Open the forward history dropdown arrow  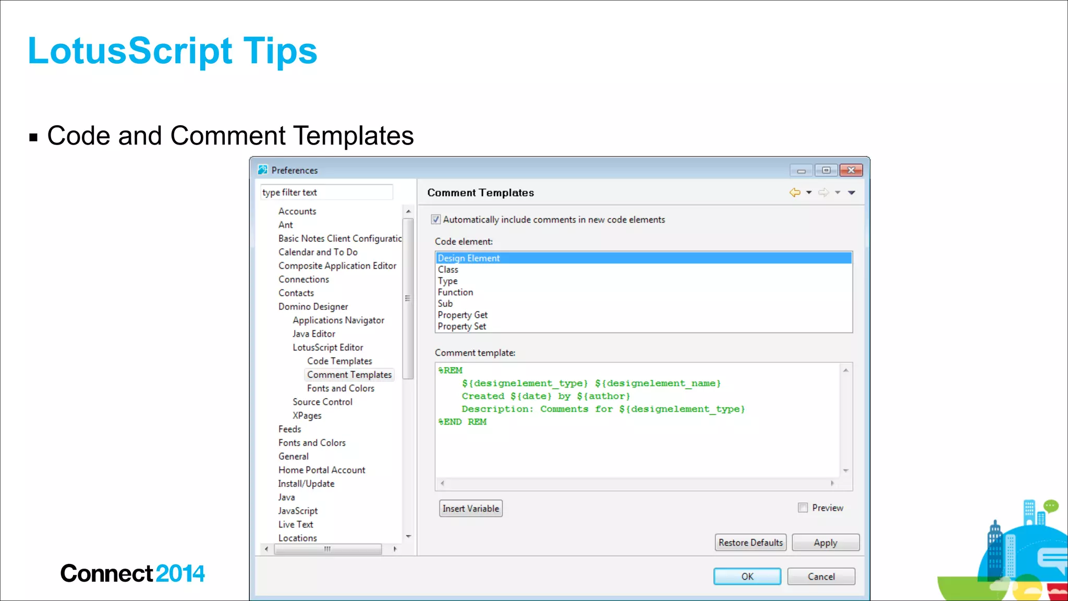click(x=838, y=193)
